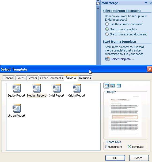Click the Equity Report label text

point(16,95)
